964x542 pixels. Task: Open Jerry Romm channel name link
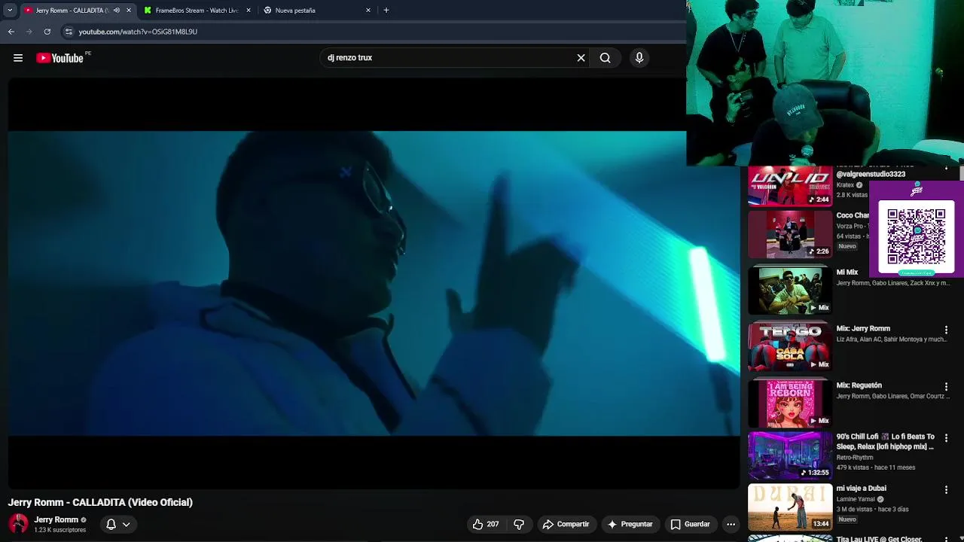click(56, 519)
